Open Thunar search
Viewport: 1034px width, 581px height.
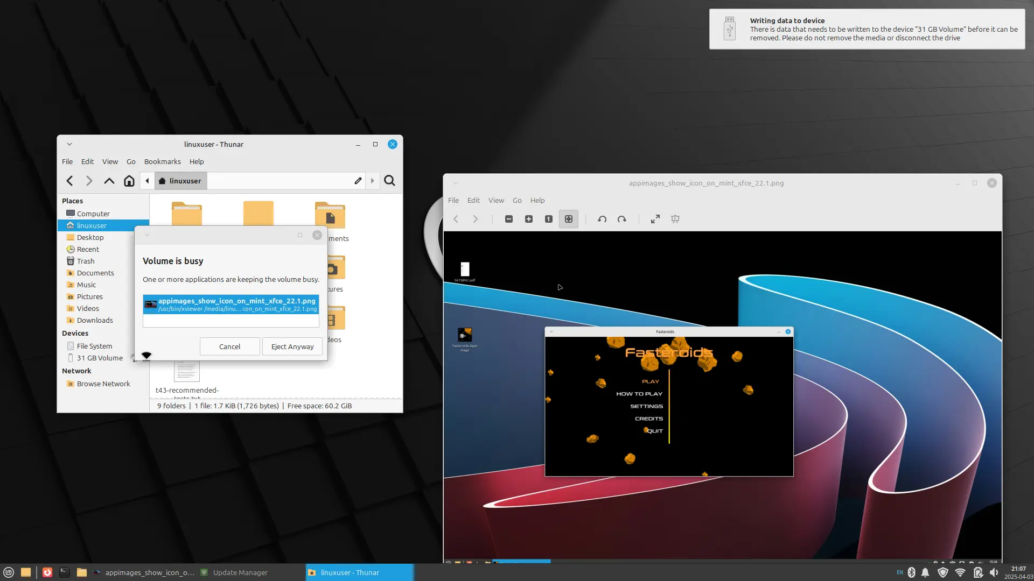[389, 181]
